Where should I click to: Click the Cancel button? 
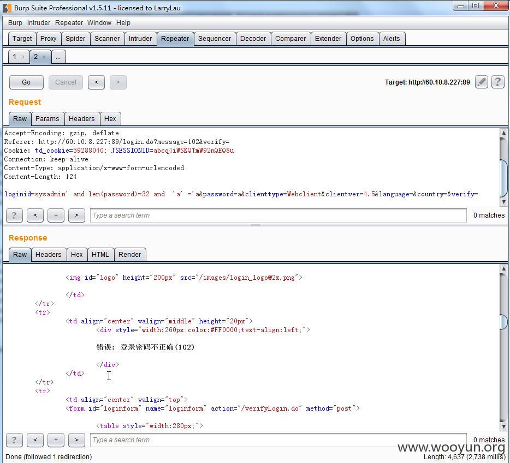pos(66,82)
